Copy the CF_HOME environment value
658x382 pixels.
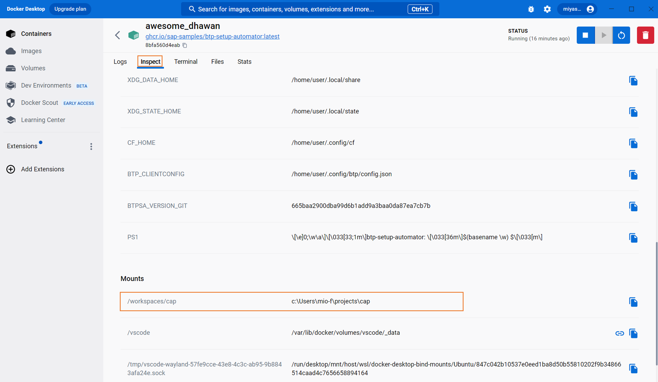(x=633, y=143)
